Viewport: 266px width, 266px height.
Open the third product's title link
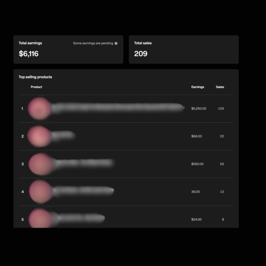83,163
